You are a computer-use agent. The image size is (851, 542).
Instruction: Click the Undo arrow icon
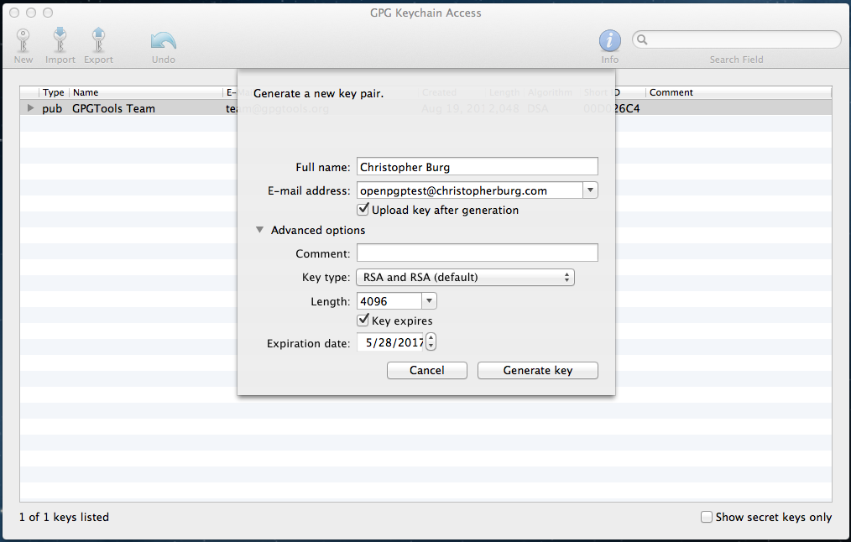click(164, 41)
